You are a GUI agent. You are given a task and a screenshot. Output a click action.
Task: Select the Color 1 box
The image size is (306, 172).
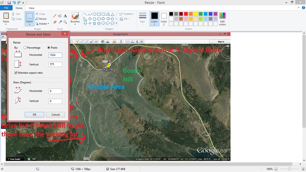click(x=154, y=19)
